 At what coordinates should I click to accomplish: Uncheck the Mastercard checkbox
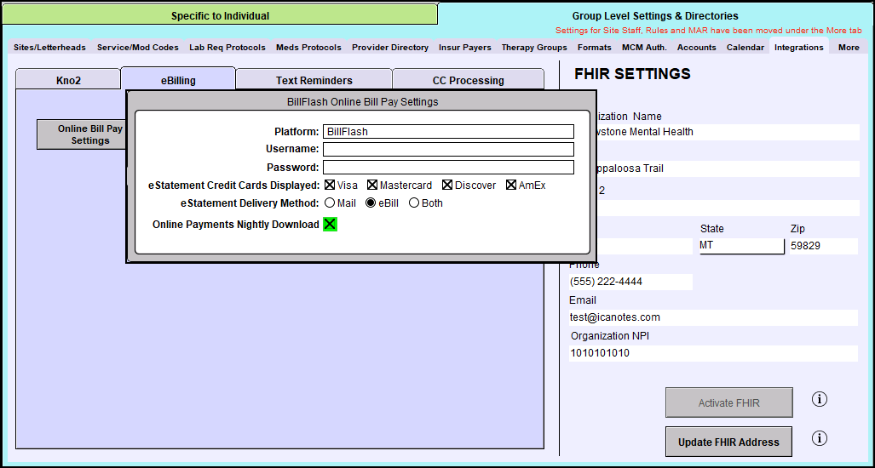(372, 185)
